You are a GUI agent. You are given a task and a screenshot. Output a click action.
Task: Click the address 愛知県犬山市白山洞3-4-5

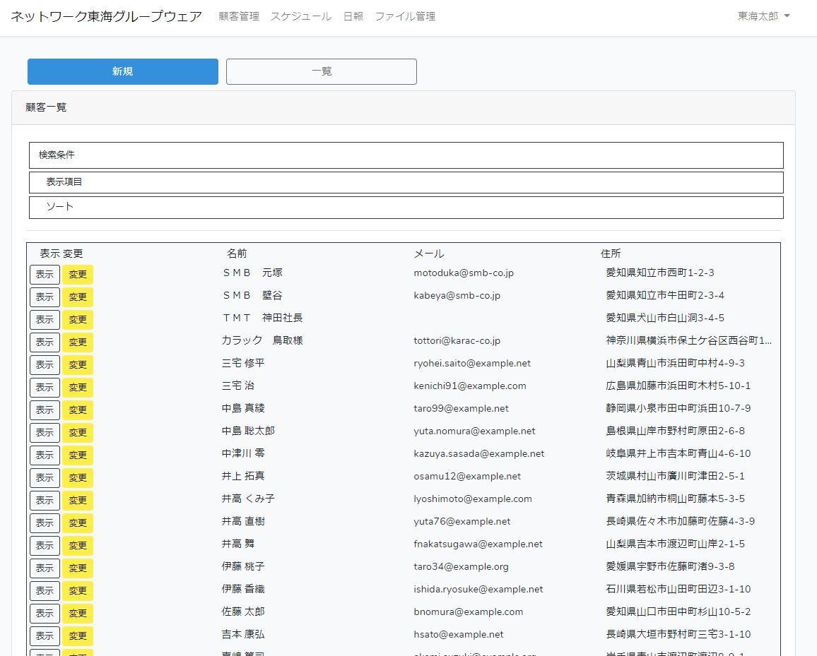click(x=665, y=318)
